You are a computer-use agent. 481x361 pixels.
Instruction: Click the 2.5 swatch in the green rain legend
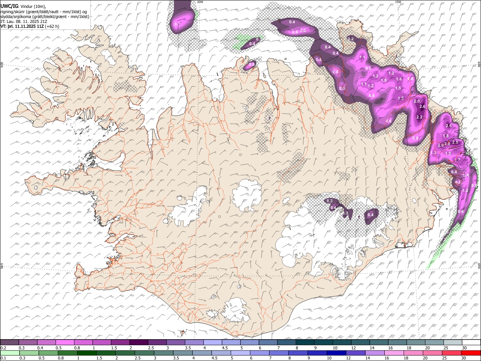point(144,353)
